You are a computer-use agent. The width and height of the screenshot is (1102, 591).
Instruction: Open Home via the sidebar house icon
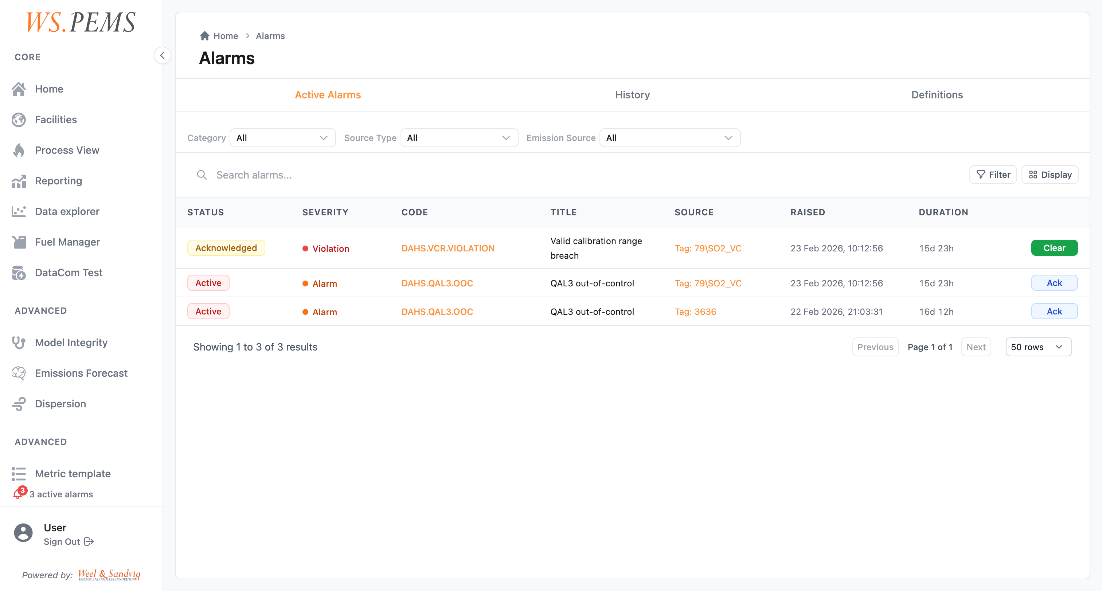(19, 89)
